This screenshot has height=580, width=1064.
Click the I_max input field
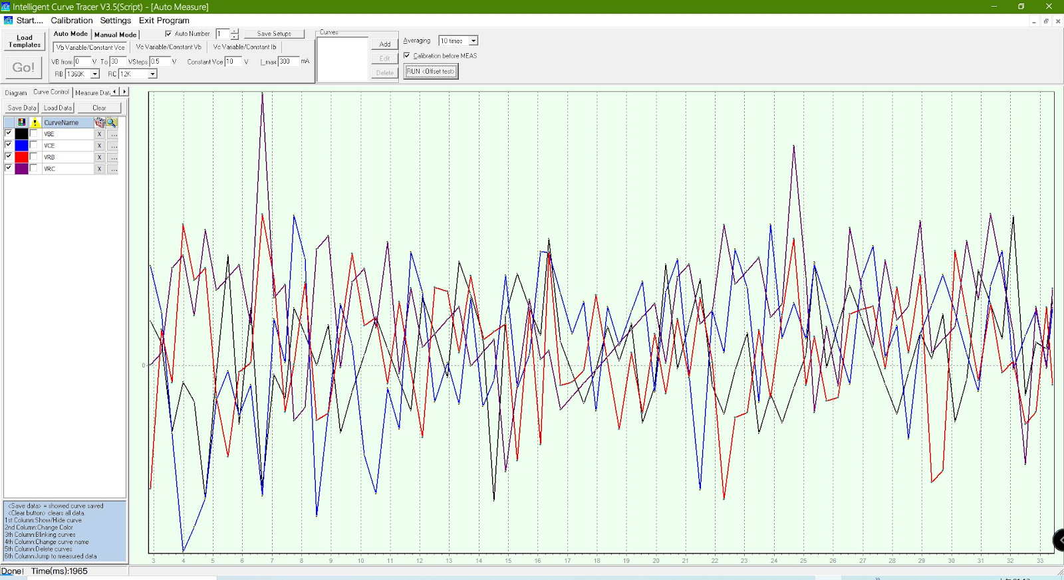tap(288, 62)
